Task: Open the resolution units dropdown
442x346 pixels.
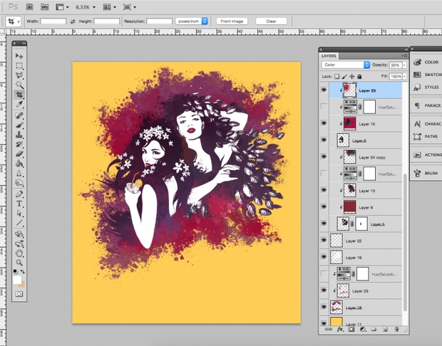Action: 191,21
